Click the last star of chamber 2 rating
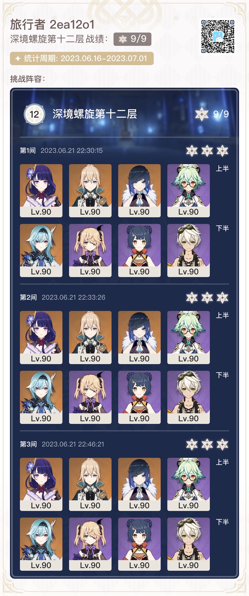This screenshot has height=596, width=249. (x=222, y=298)
